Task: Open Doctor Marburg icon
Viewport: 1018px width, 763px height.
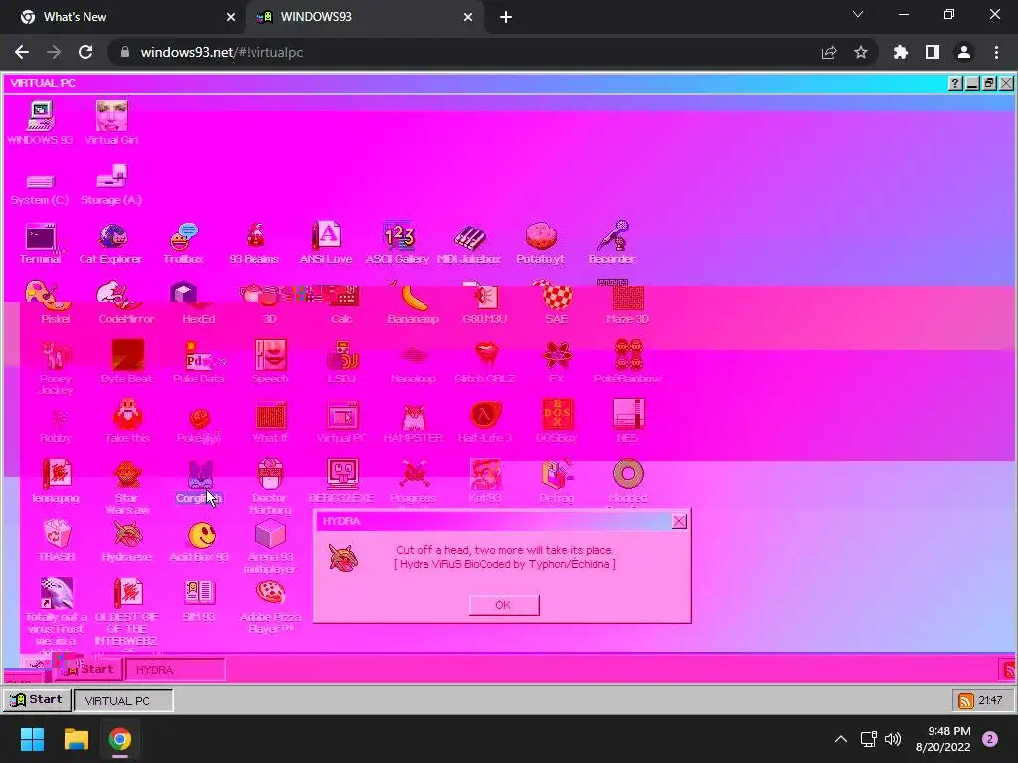Action: point(270,487)
